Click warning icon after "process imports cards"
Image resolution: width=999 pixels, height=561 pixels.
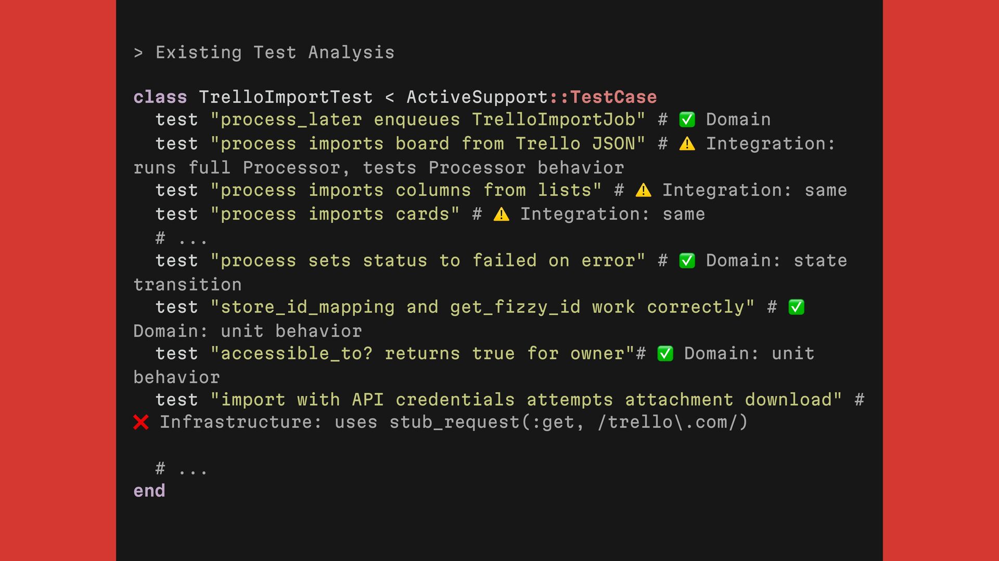501,215
